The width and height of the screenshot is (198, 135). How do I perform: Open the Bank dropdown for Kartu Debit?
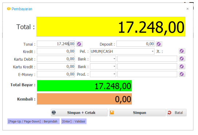(x=114, y=59)
